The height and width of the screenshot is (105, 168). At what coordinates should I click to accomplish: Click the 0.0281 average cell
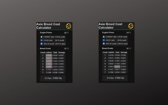pyautogui.click(x=123, y=58)
